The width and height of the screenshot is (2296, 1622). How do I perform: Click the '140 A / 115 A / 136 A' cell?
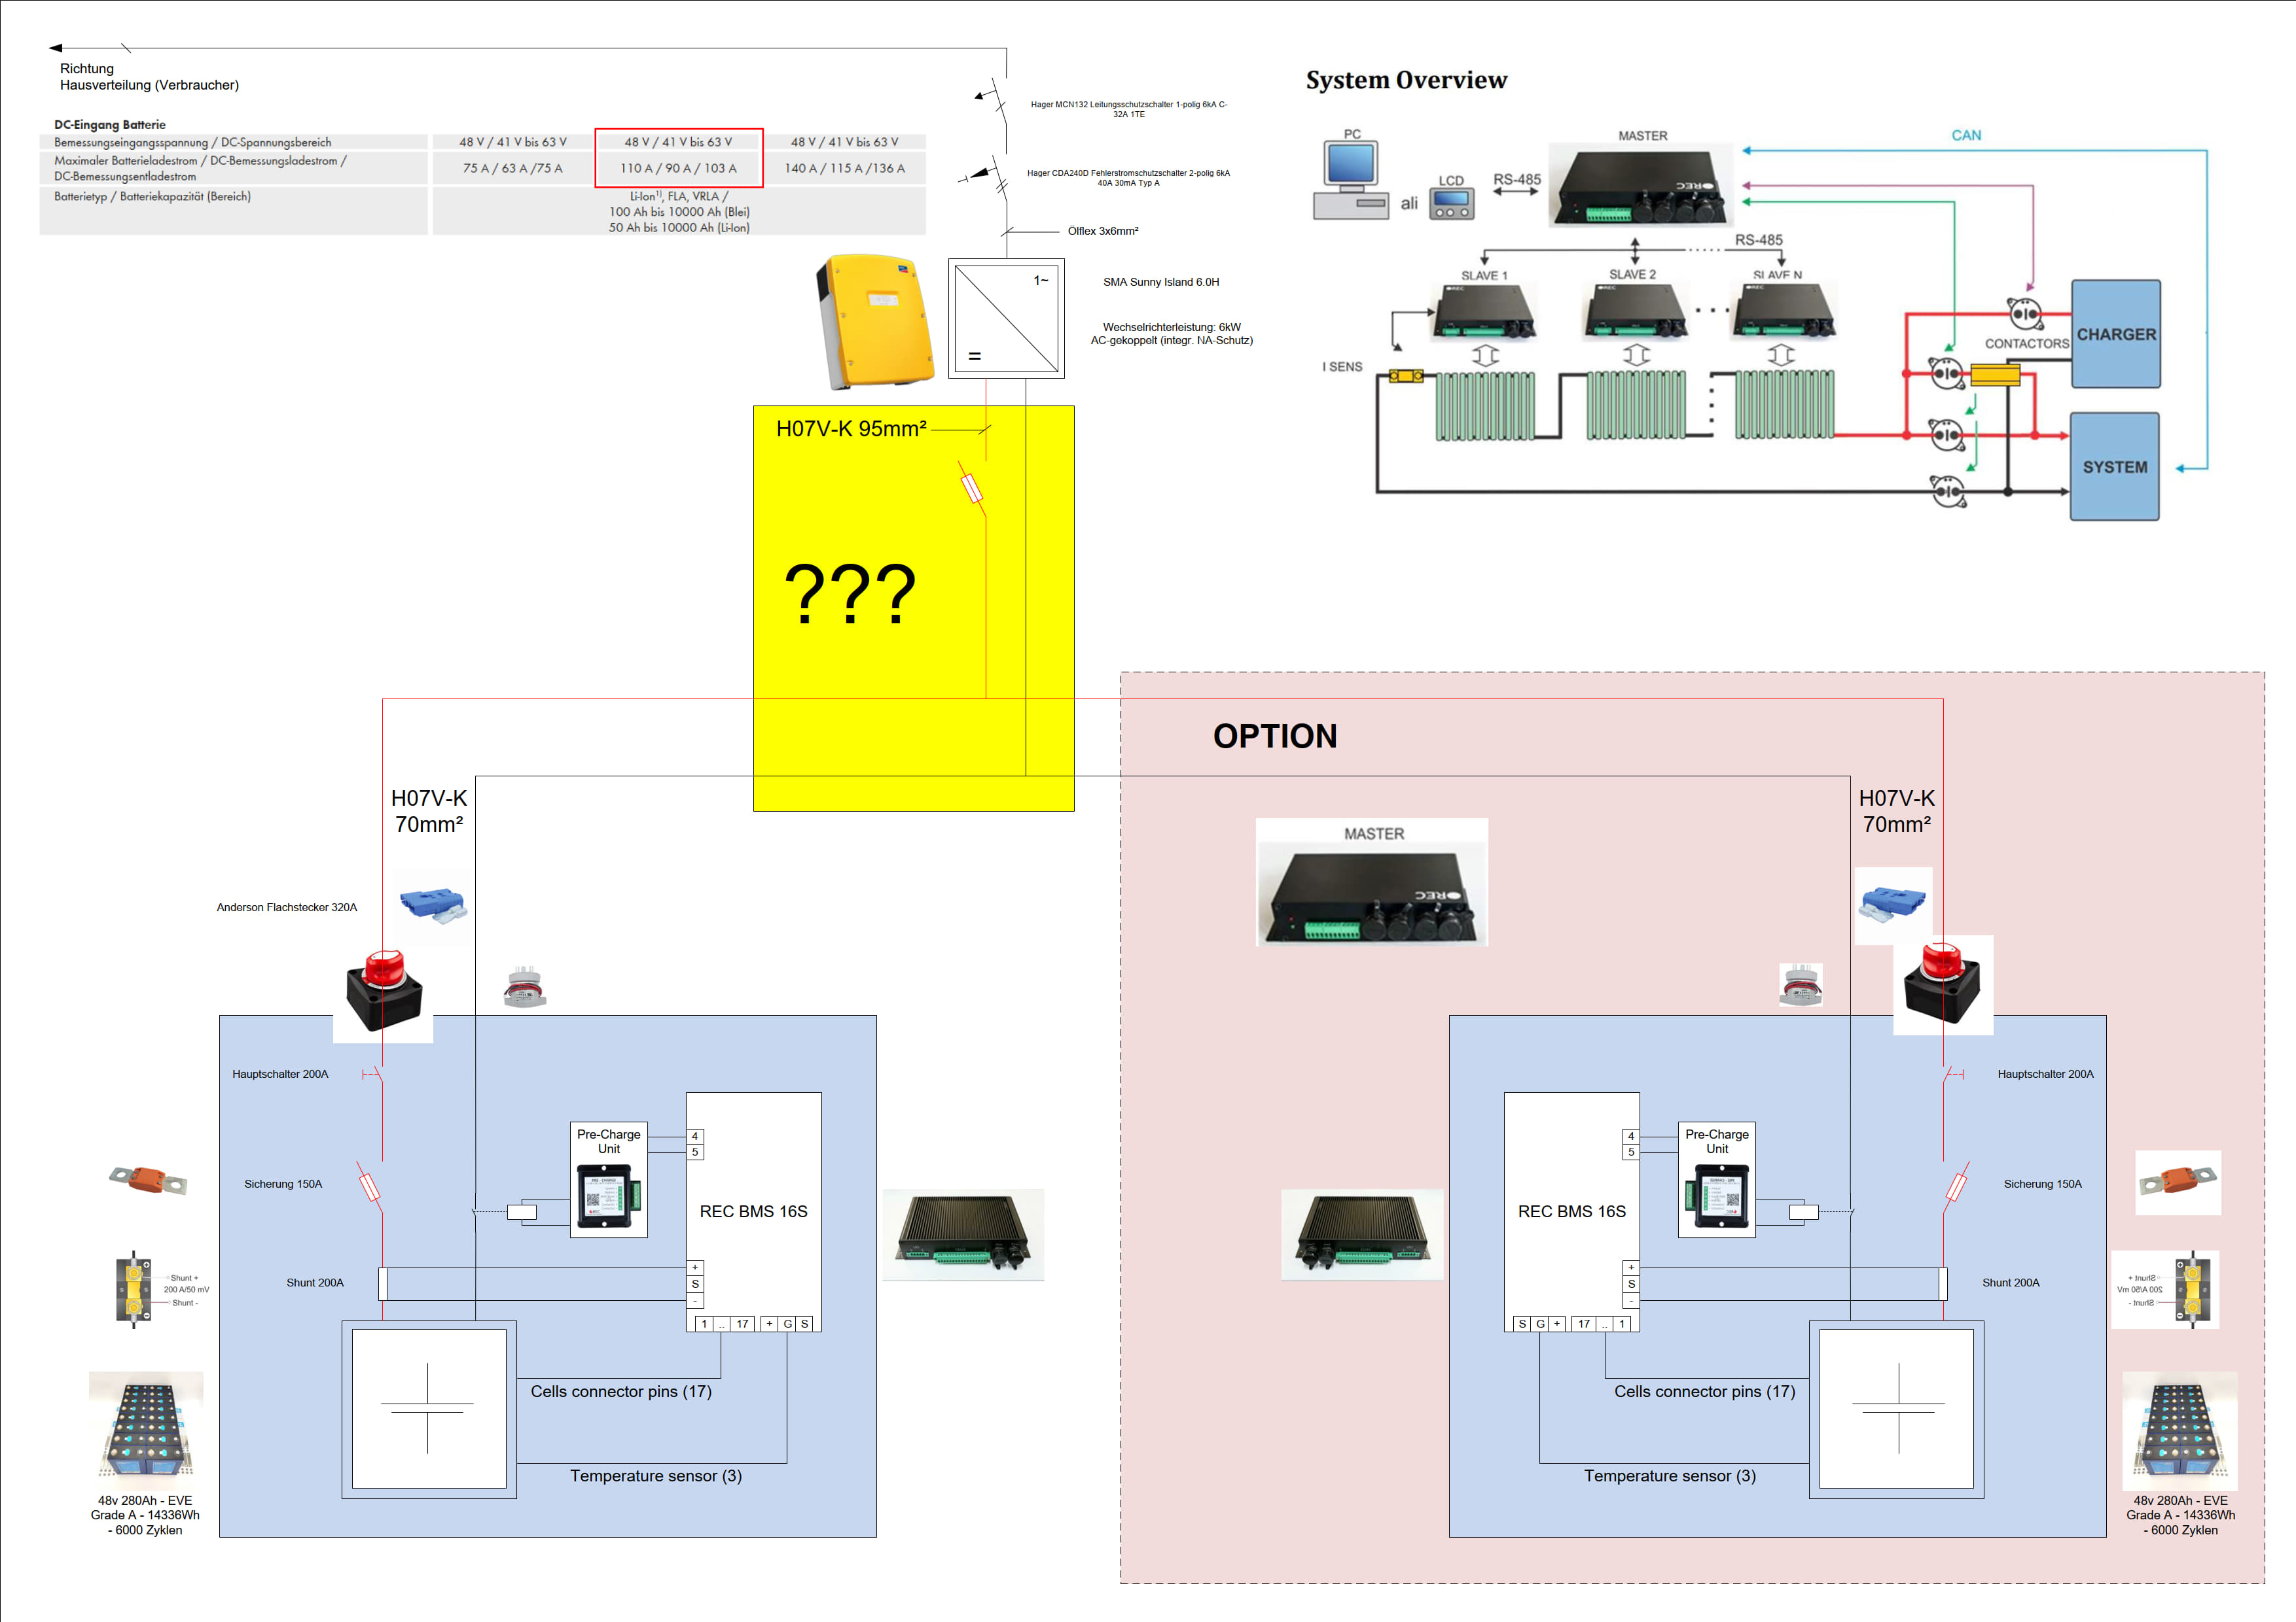point(845,168)
